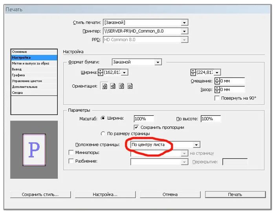Click the Ширина width spinner arrows
The height and width of the screenshot is (213, 275).
click(100, 72)
